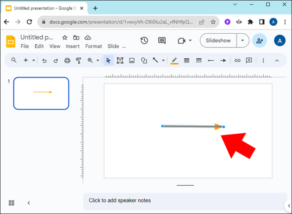
Task: Open the File menu
Action: click(x=25, y=46)
